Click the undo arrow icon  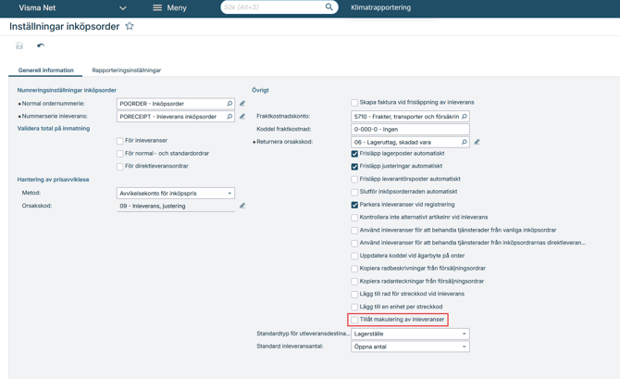[41, 45]
